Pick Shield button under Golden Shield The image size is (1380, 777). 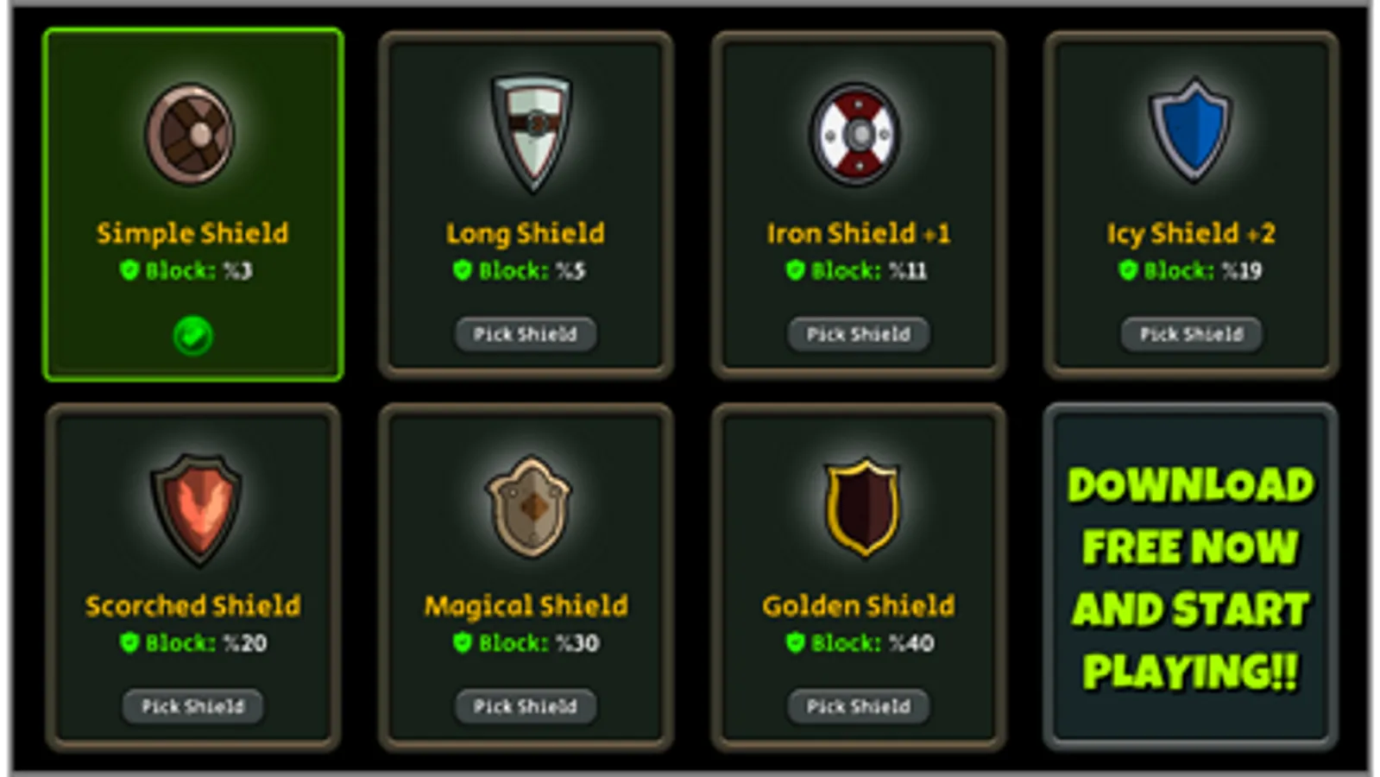point(859,706)
